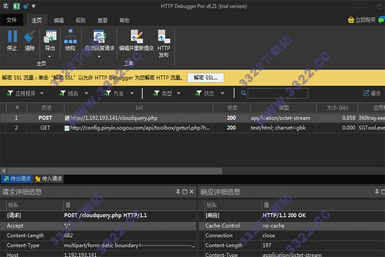This screenshot has height=257, width=385.
Task: Select the 传入请求 tab
Action: [48, 179]
